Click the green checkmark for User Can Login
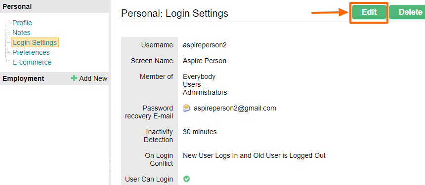Screen dimensions: 425x185 point(186,179)
